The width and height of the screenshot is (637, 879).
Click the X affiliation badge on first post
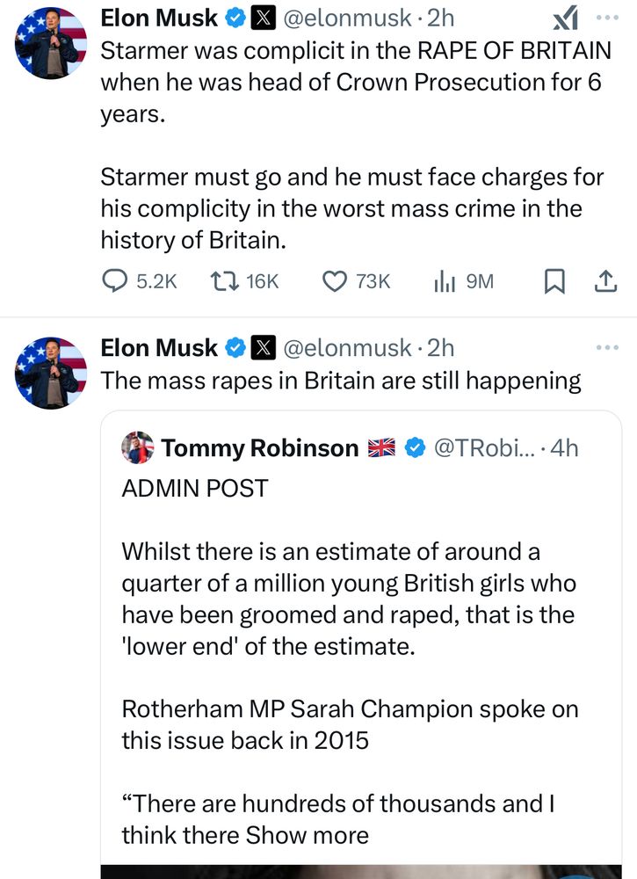[x=264, y=18]
